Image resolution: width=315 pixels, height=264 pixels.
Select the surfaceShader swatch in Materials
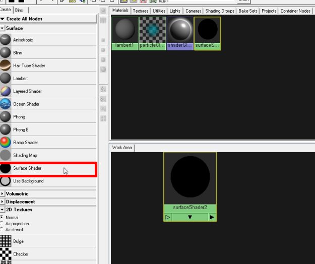208,33
